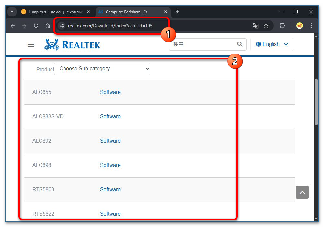Switch to the Lumpics.ru tab
324x227 pixels.
pos(52,12)
